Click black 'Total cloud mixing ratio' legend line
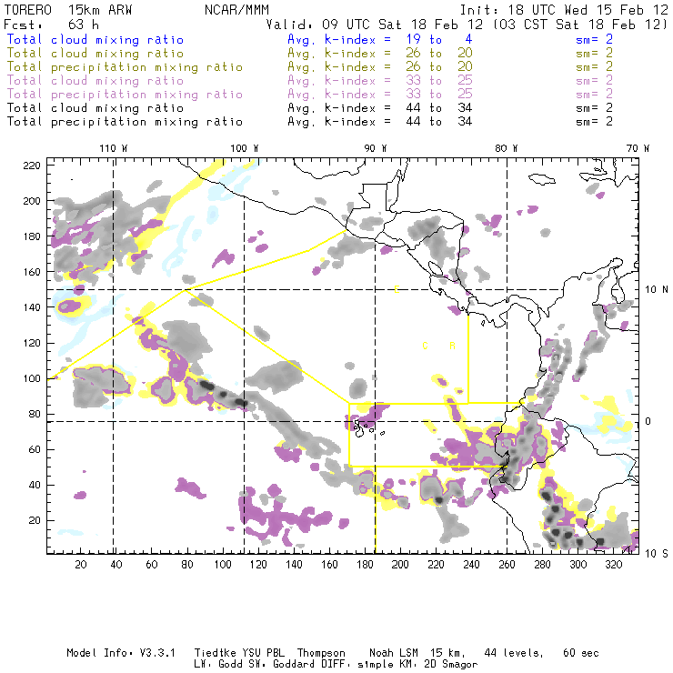This screenshot has width=673, height=673. tap(95, 108)
